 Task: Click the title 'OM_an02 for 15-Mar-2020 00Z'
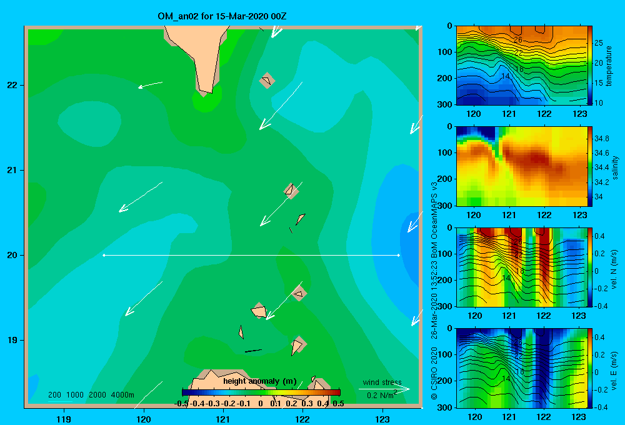[222, 16]
